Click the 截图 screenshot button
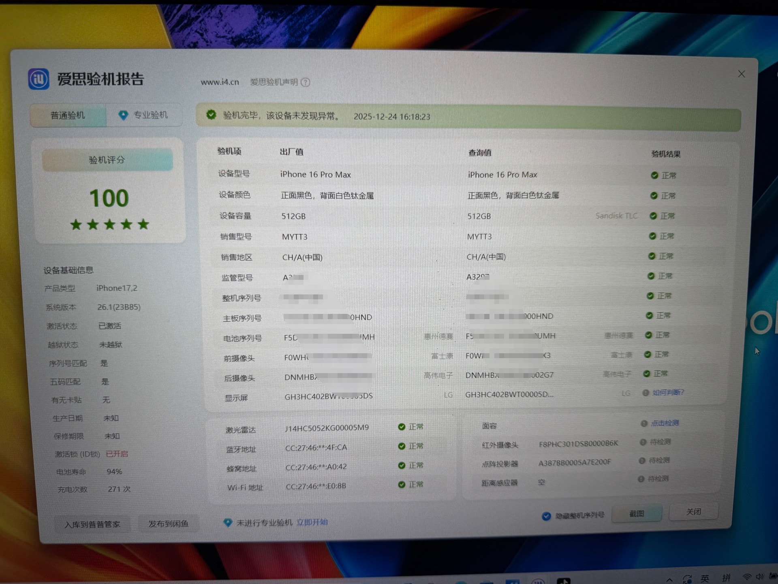This screenshot has height=584, width=778. coord(636,513)
